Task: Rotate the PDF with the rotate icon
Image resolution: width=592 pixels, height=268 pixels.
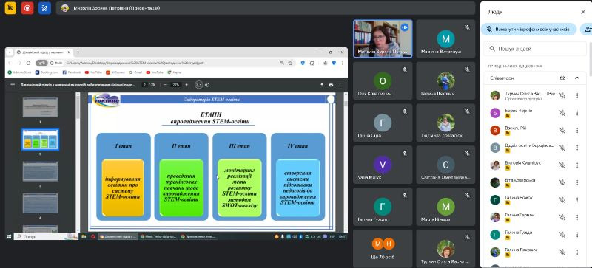Action: 207,85
